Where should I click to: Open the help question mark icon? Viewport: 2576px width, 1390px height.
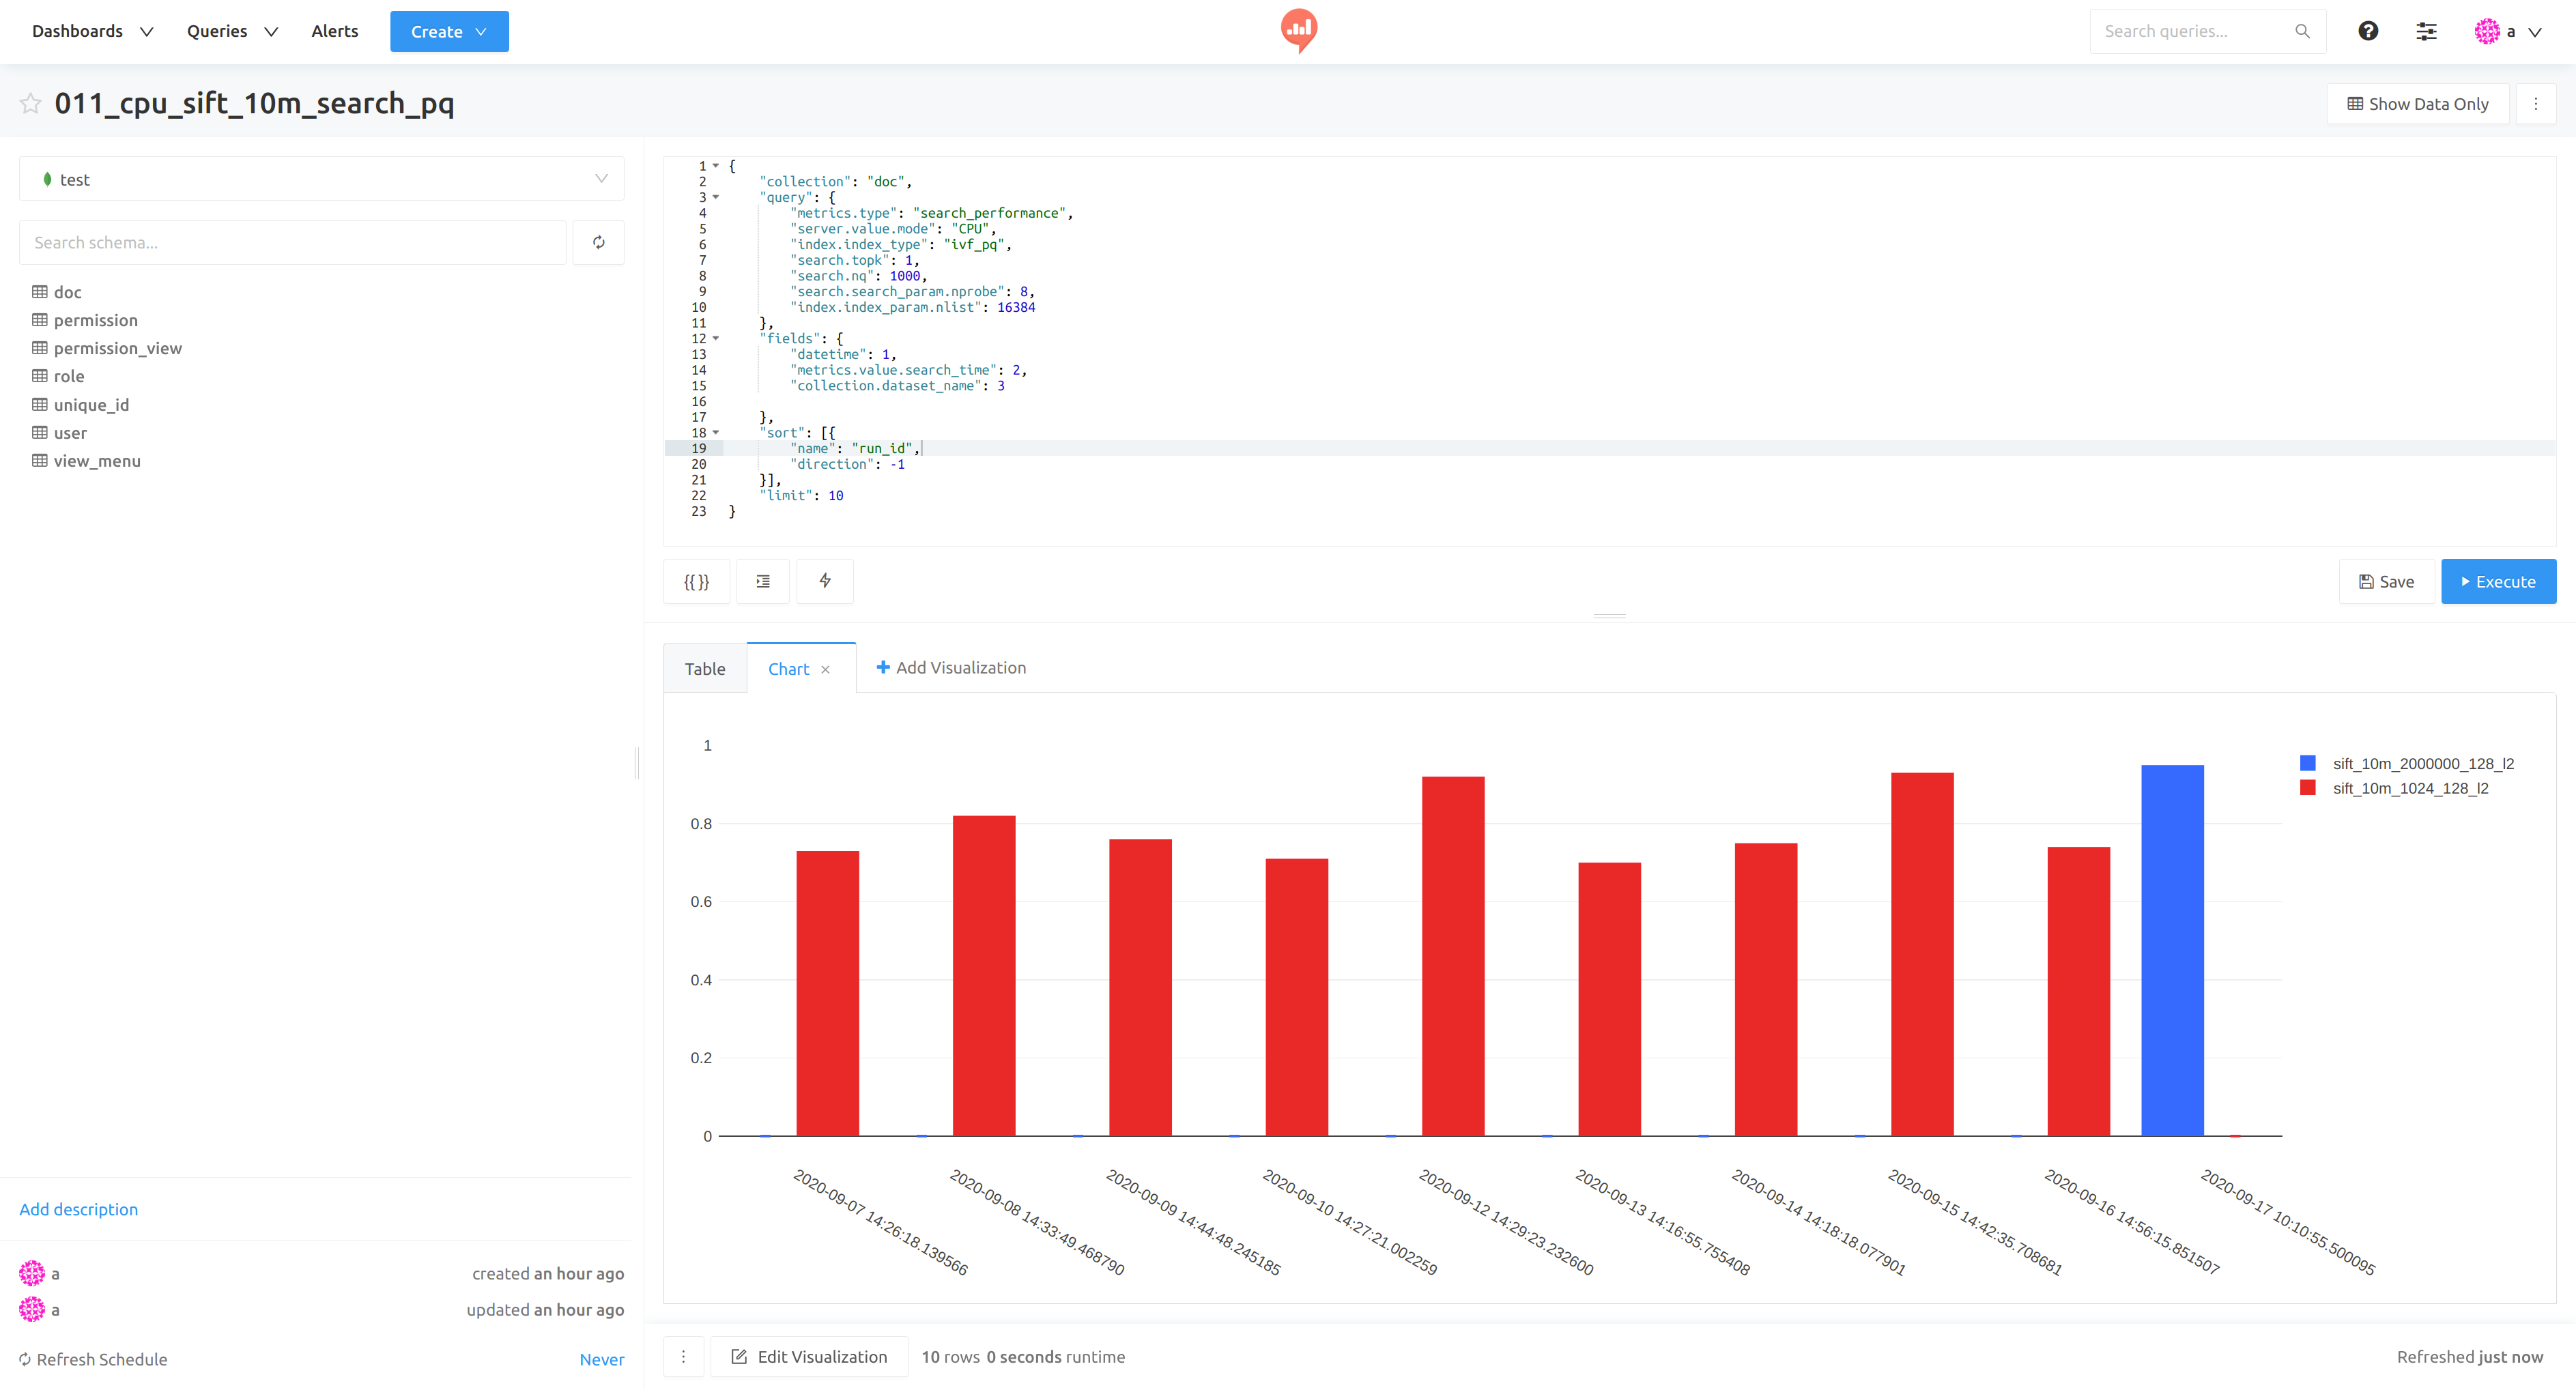click(2367, 31)
